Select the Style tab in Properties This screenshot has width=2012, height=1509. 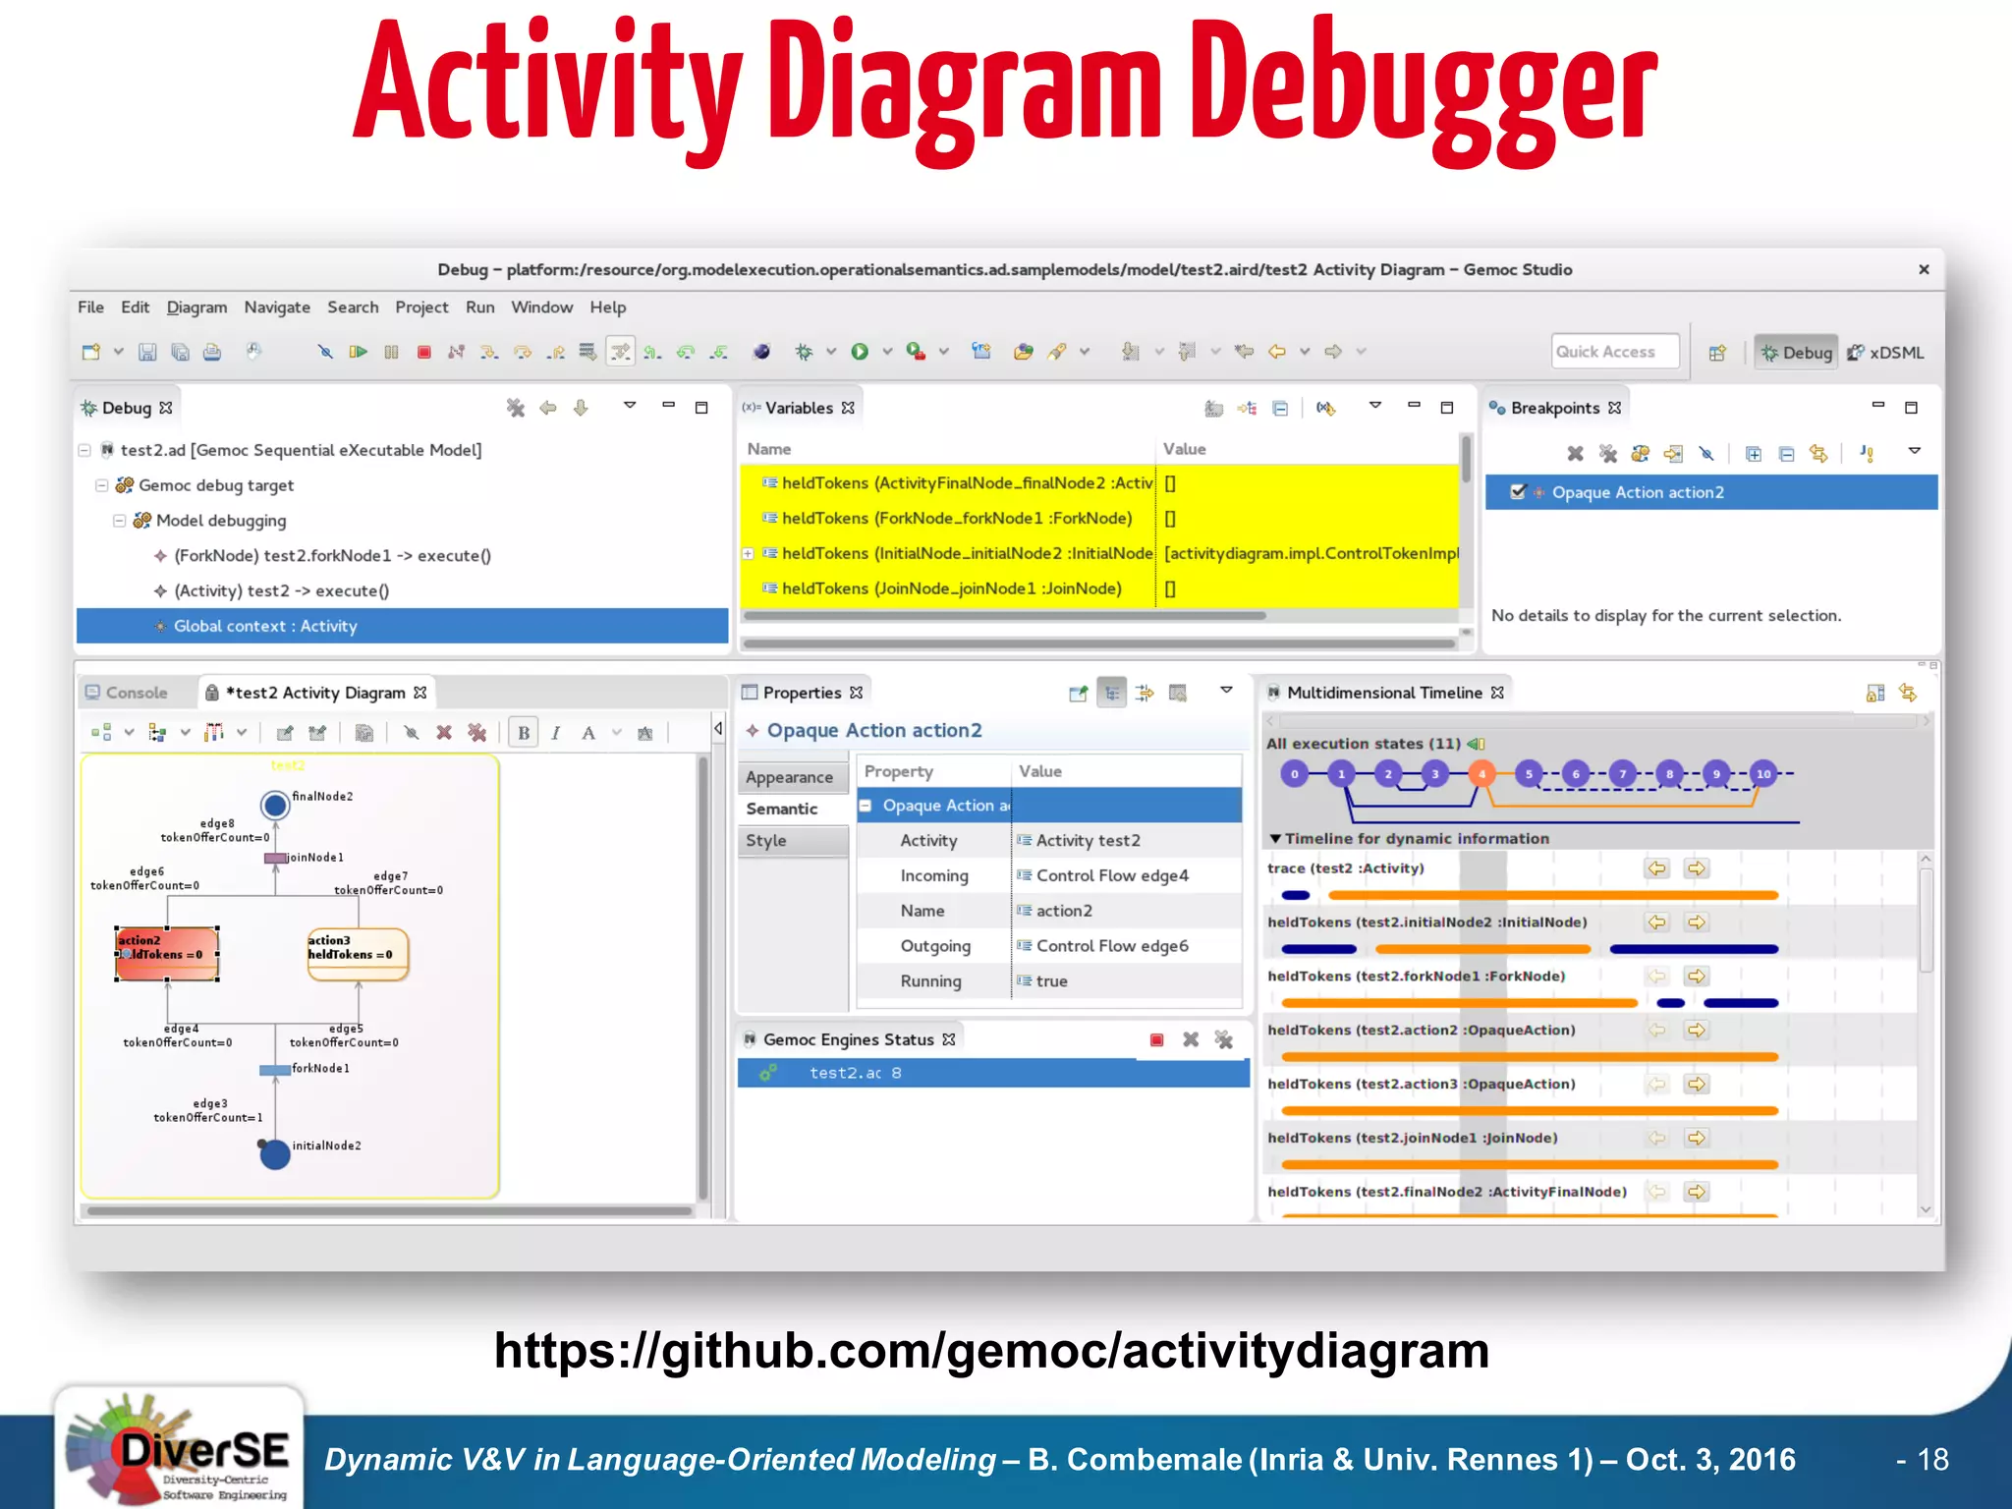pyautogui.click(x=792, y=841)
